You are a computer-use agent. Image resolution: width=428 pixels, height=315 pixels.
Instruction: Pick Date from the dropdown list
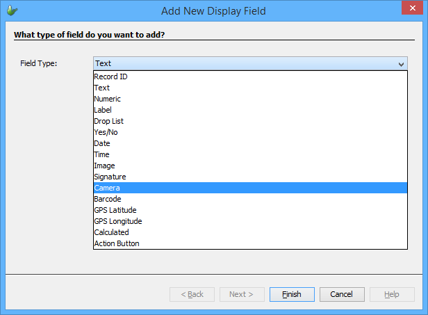coord(102,143)
